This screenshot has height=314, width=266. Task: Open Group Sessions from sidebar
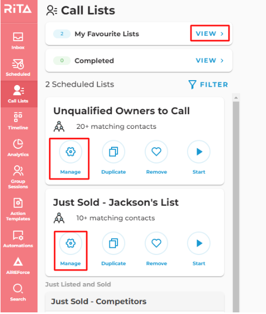(x=18, y=177)
